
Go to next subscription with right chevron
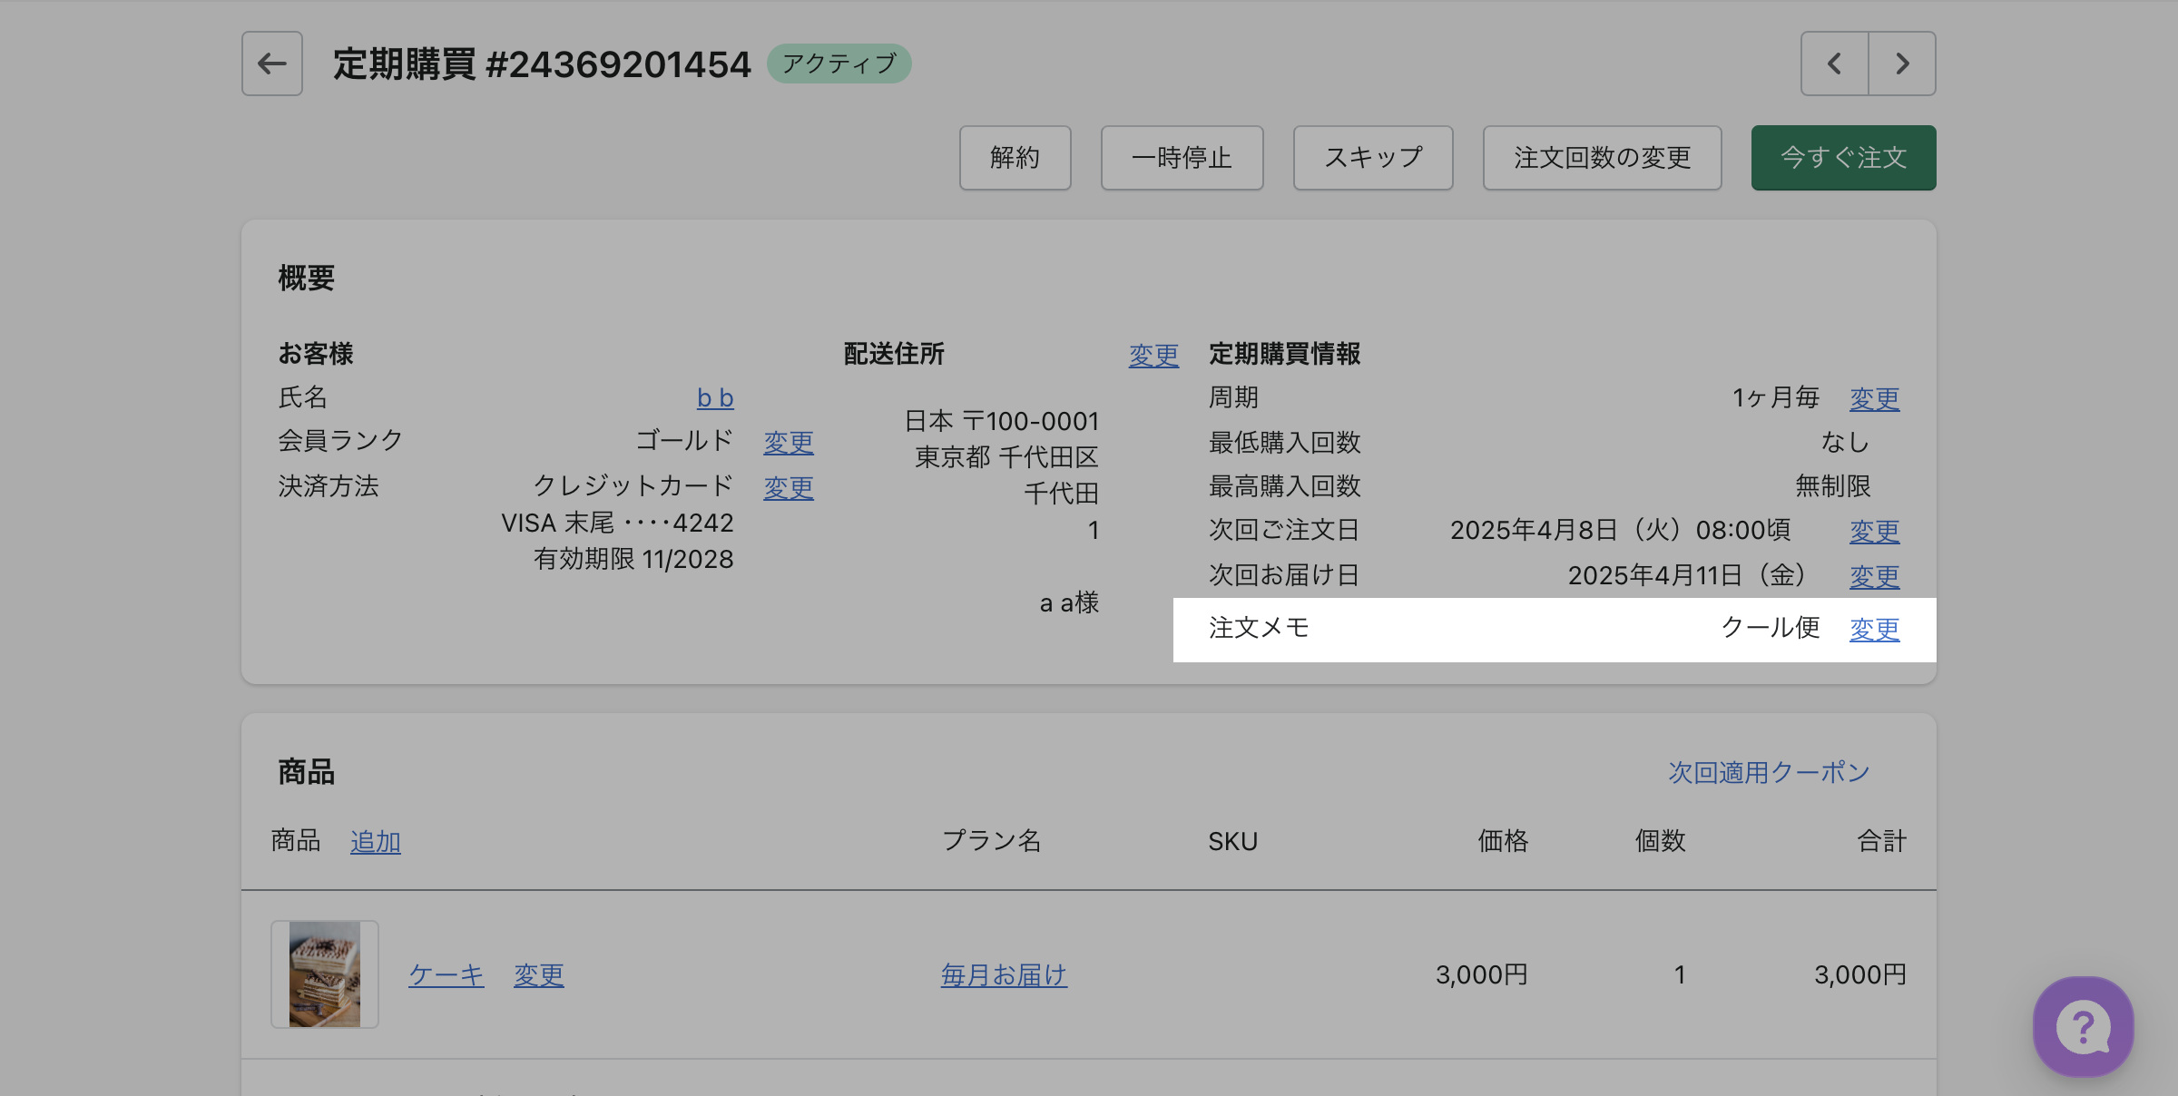(1902, 64)
